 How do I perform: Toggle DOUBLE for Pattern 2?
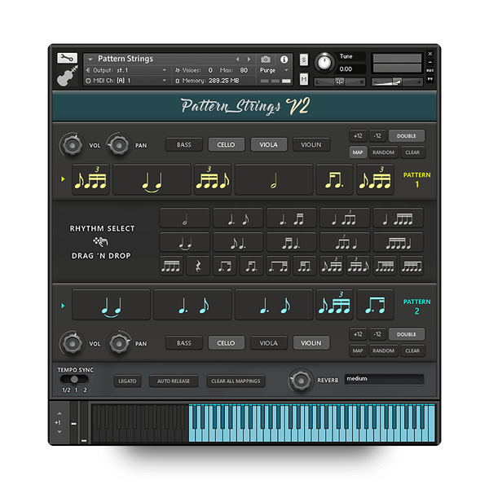pyautogui.click(x=407, y=334)
